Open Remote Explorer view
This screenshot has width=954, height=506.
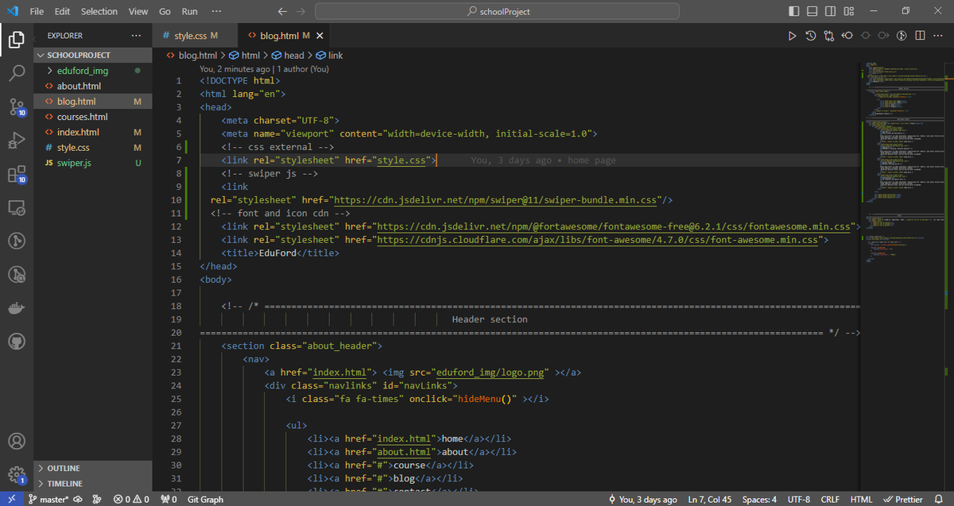click(17, 208)
